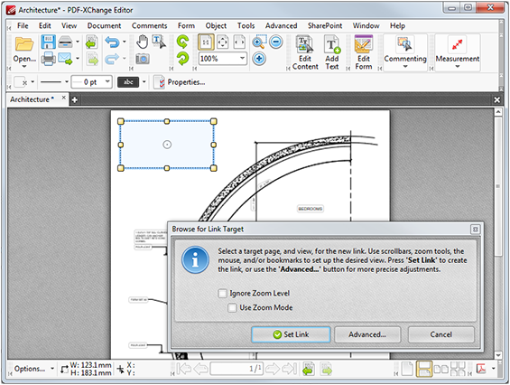This screenshot has width=510, height=385.
Task: Rotate view clockwise green arrow
Action: pyautogui.click(x=183, y=59)
